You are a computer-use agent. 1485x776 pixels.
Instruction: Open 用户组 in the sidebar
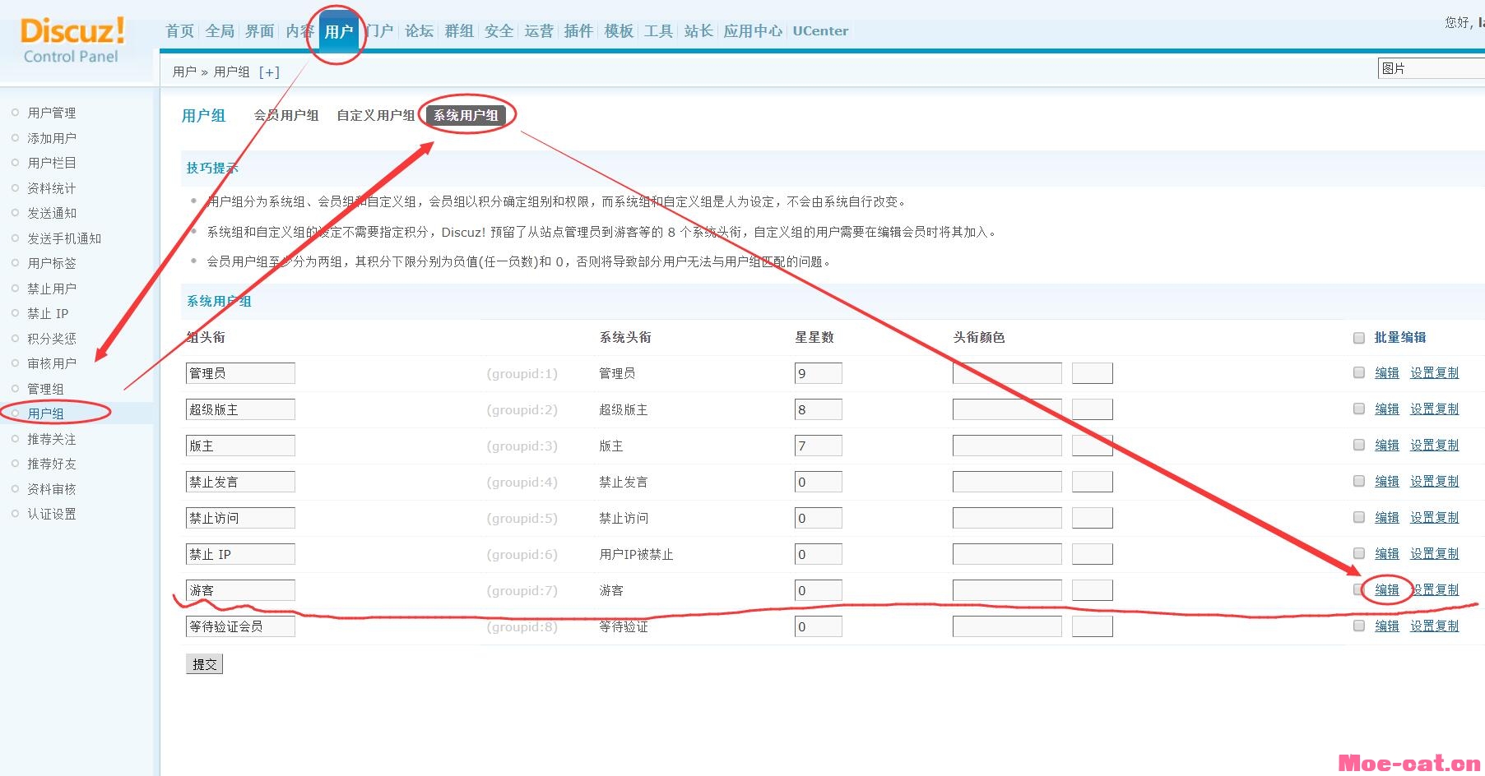[45, 413]
